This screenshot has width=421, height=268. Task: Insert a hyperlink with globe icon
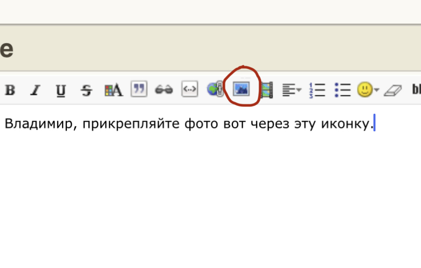click(215, 90)
